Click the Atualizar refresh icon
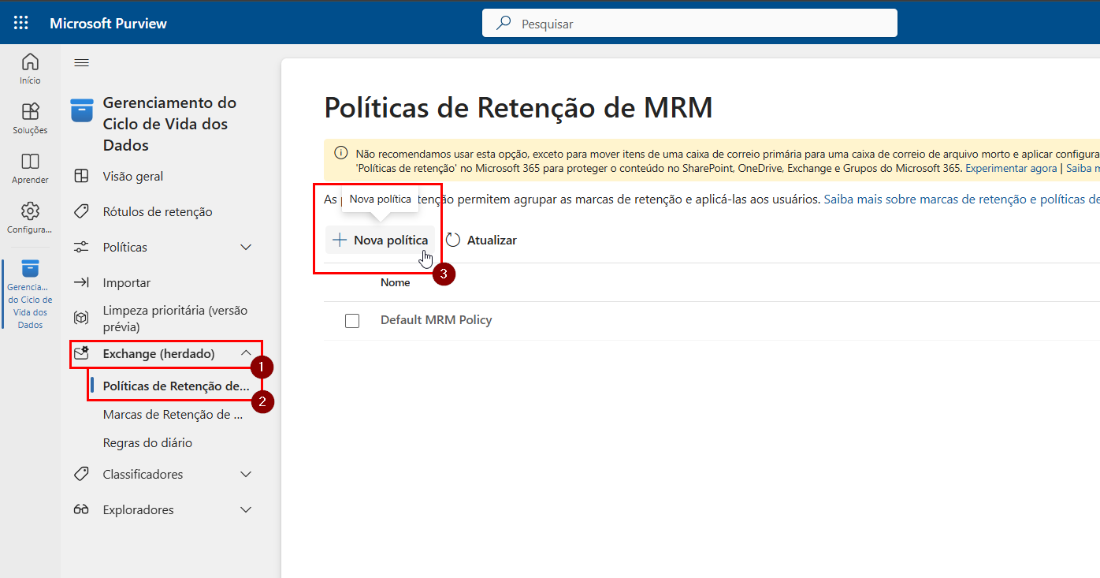The width and height of the screenshot is (1100, 578). (x=453, y=240)
